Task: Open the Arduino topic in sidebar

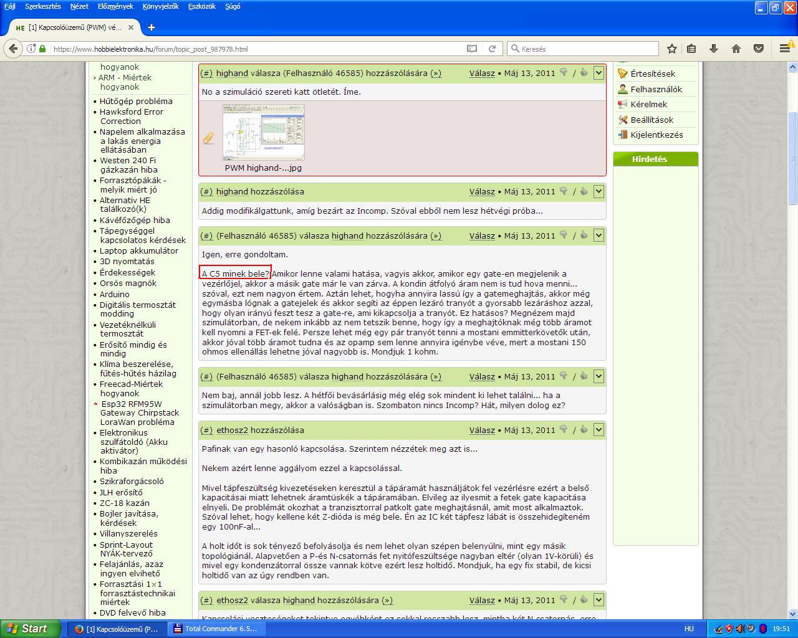Action: [x=115, y=294]
